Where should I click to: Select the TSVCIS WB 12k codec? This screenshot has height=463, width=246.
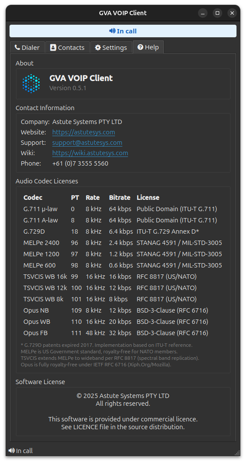click(45, 288)
